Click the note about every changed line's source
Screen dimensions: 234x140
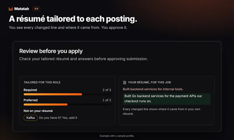click(x=161, y=111)
